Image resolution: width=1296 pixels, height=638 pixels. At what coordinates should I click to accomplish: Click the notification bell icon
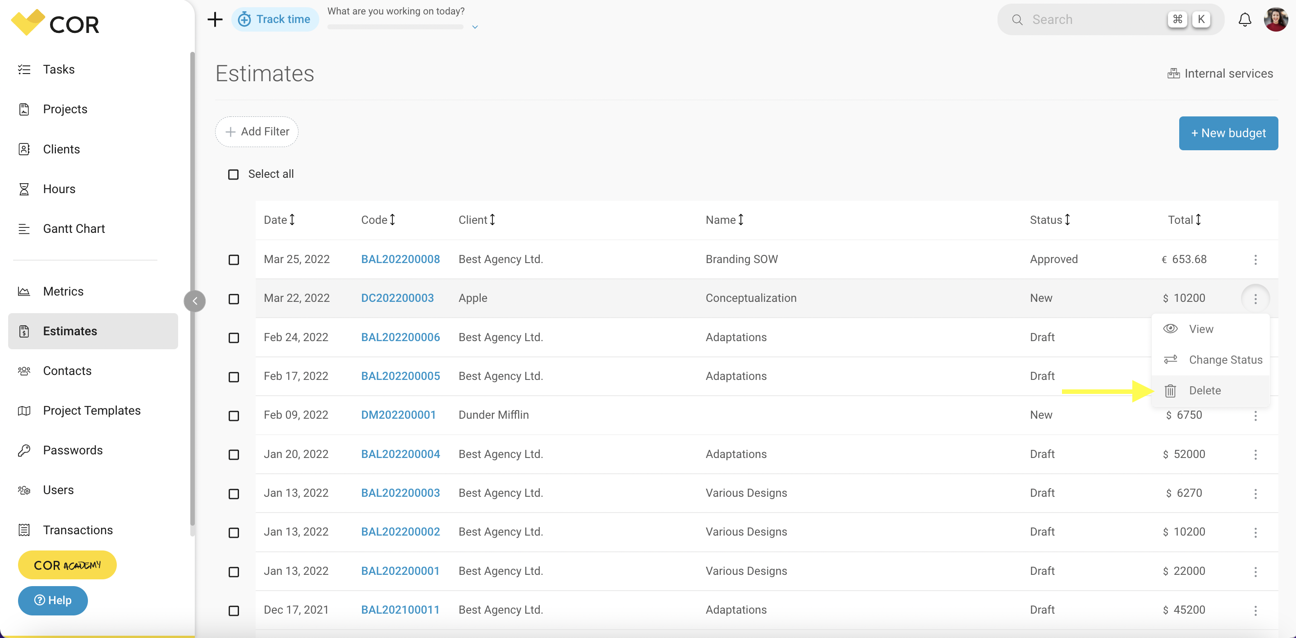click(1245, 20)
